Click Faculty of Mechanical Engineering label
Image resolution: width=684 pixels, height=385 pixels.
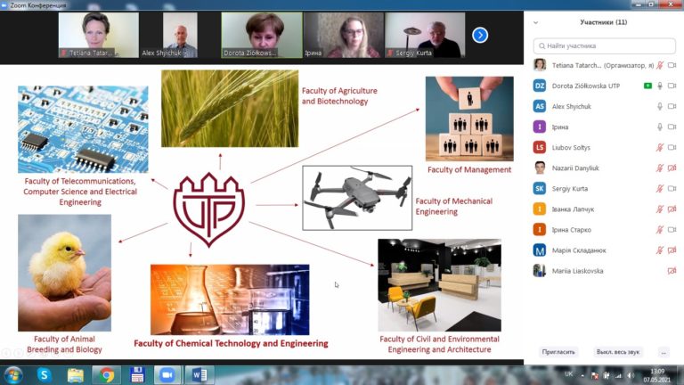(453, 206)
